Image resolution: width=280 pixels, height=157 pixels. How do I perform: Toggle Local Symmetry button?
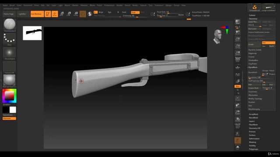pyautogui.click(x=238, y=75)
